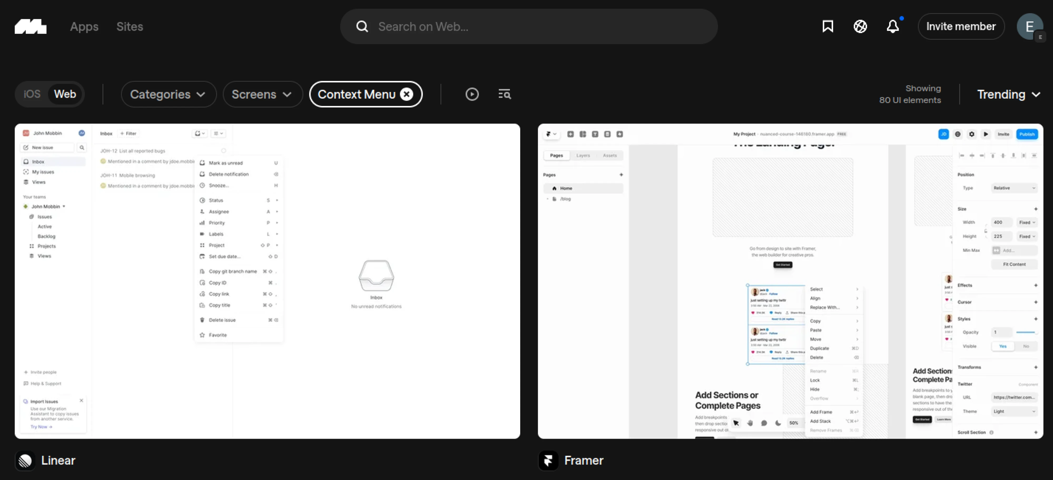Open the Sites section
Image resolution: width=1053 pixels, height=480 pixels.
[x=130, y=27]
